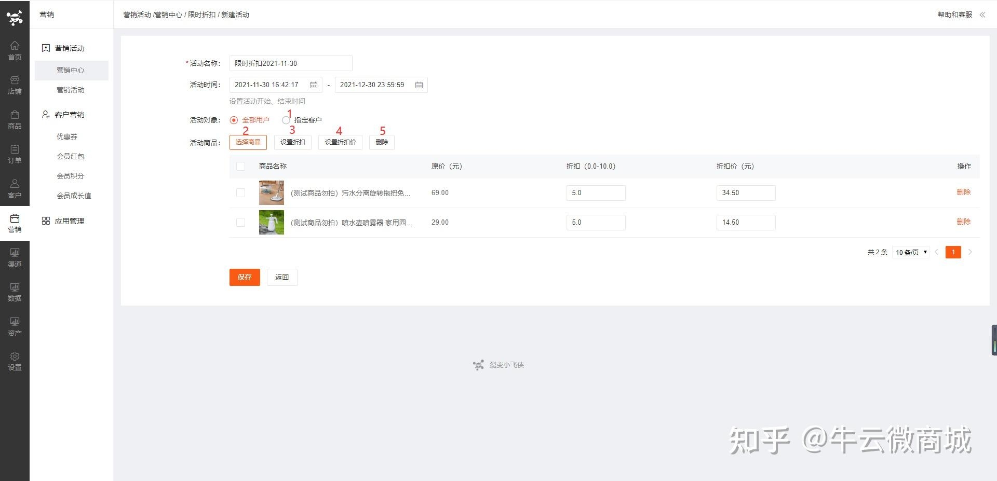Check the checkbox for the 污水分离 product row
The width and height of the screenshot is (997, 481).
tap(240, 193)
